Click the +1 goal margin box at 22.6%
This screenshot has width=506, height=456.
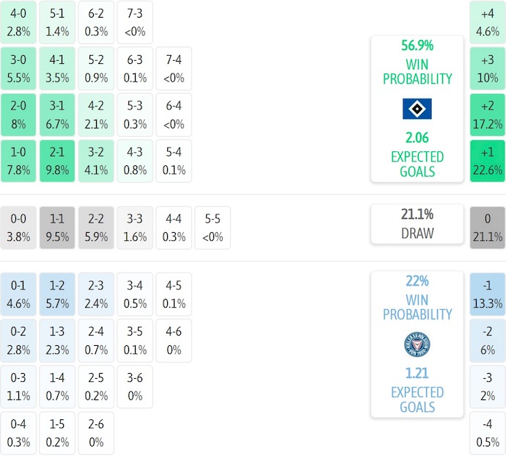(488, 161)
